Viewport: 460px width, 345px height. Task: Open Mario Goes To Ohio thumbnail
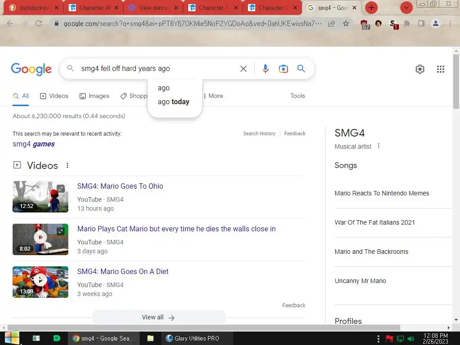pyautogui.click(x=40, y=197)
